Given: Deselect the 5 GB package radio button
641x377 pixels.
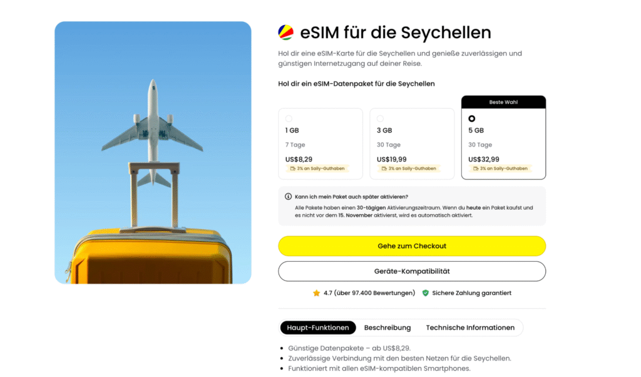Looking at the screenshot, I should click(x=471, y=118).
